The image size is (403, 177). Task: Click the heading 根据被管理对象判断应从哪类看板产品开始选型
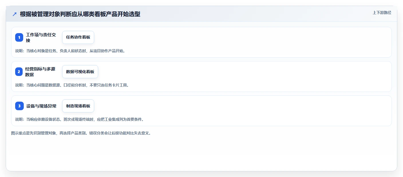(80, 14)
